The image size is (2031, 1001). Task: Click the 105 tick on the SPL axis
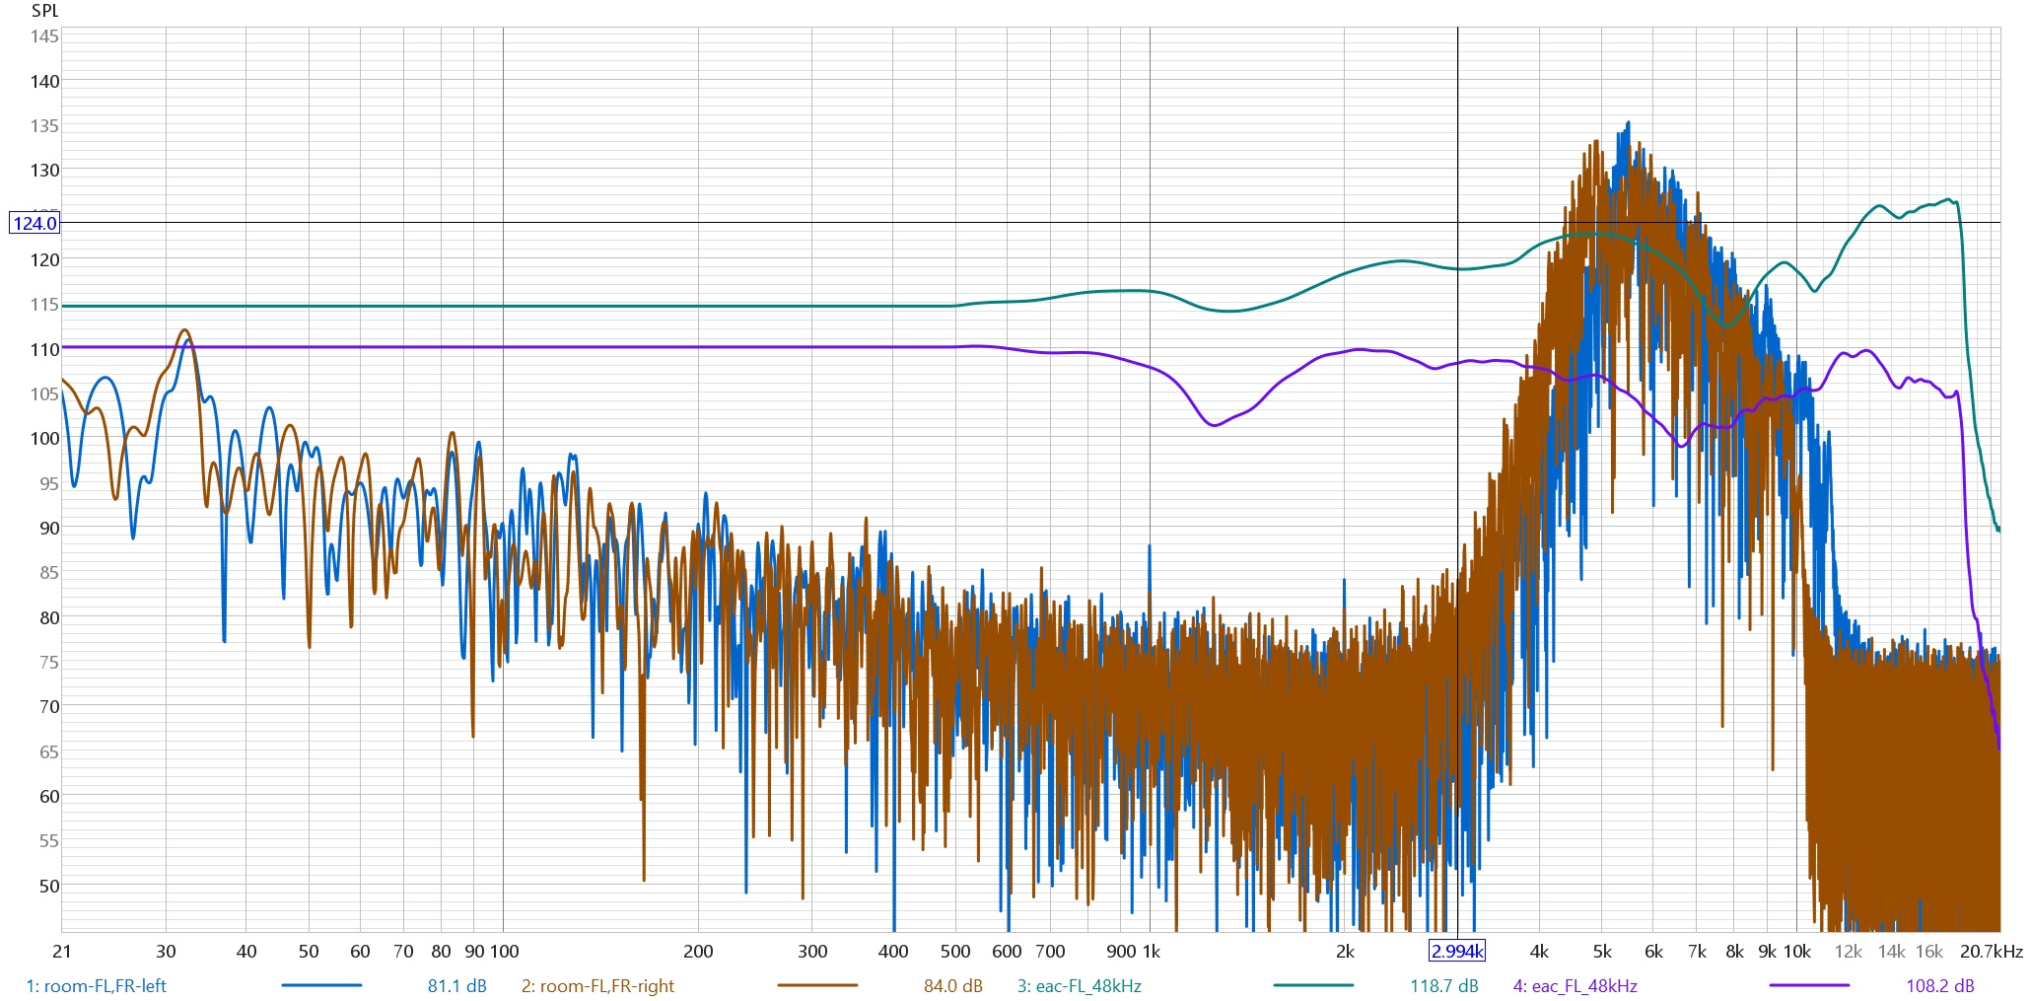44,393
